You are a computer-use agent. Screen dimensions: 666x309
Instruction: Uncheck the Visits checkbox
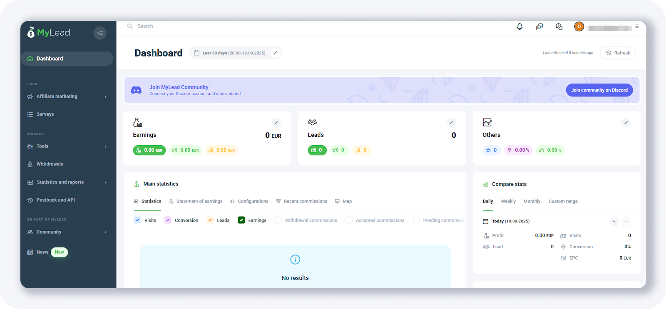[x=138, y=220]
